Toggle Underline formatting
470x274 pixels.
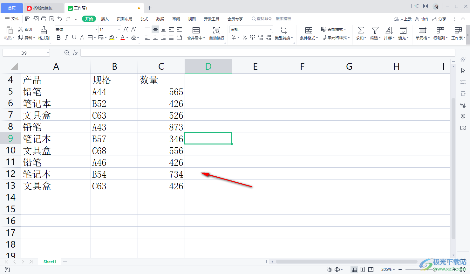(x=74, y=38)
